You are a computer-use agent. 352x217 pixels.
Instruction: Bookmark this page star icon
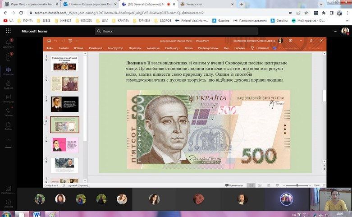click(x=306, y=13)
